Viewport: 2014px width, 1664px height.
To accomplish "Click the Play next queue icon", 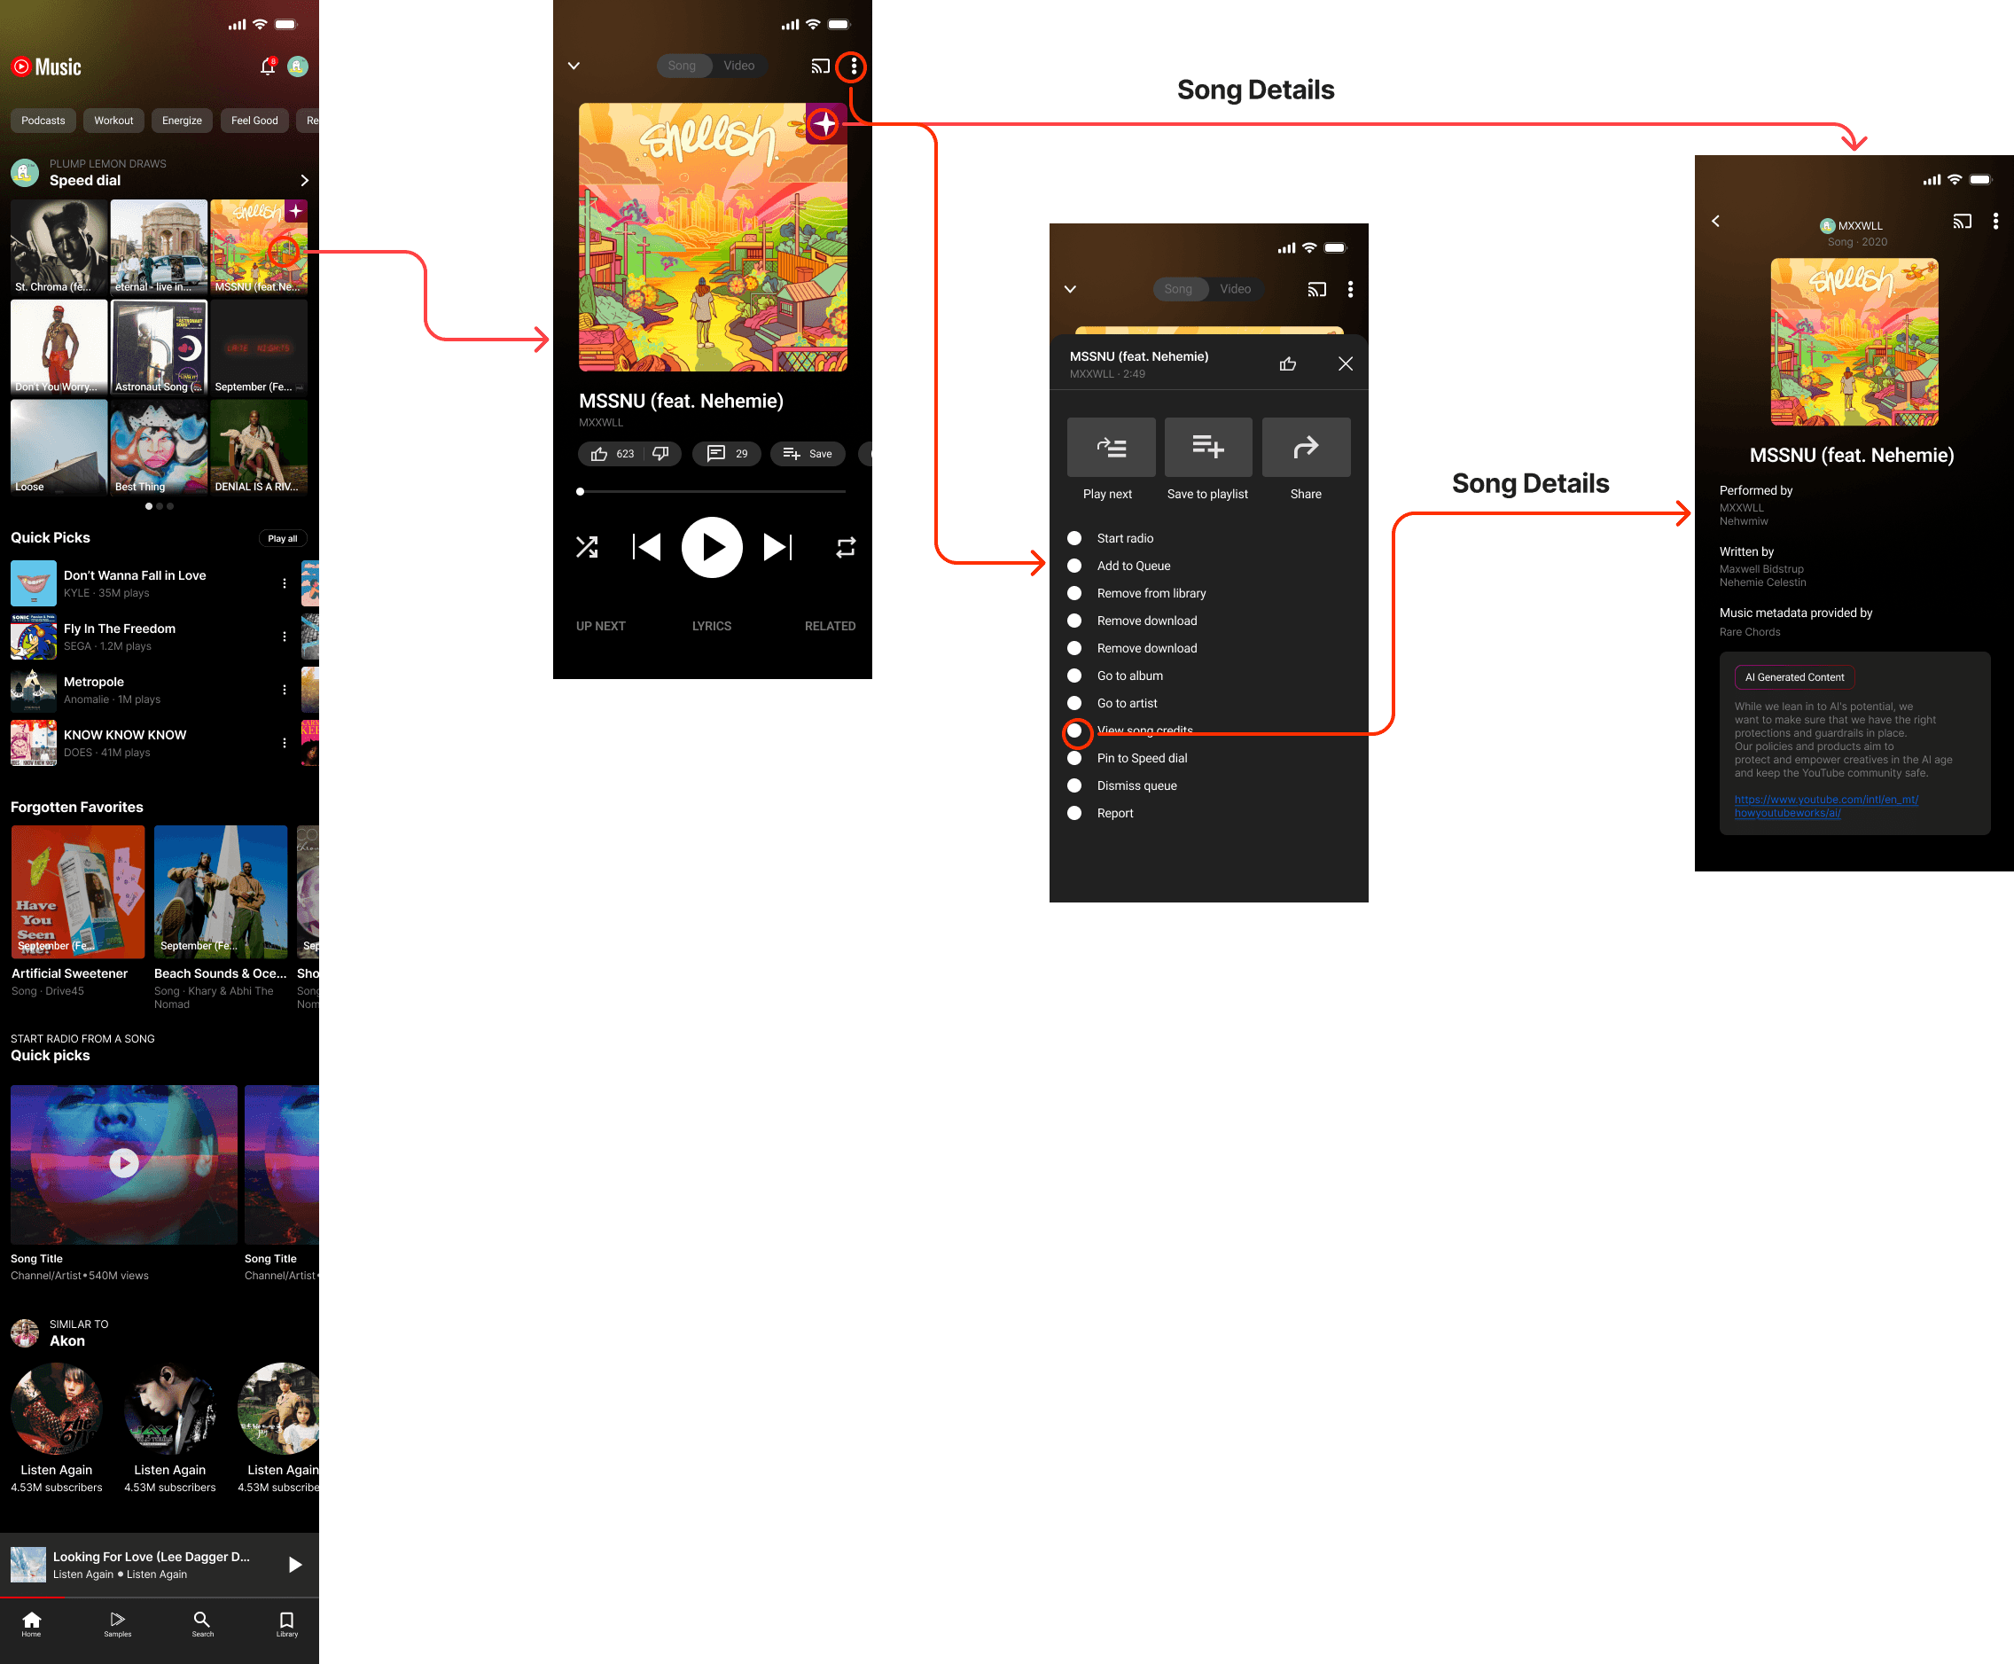I will pyautogui.click(x=1110, y=447).
